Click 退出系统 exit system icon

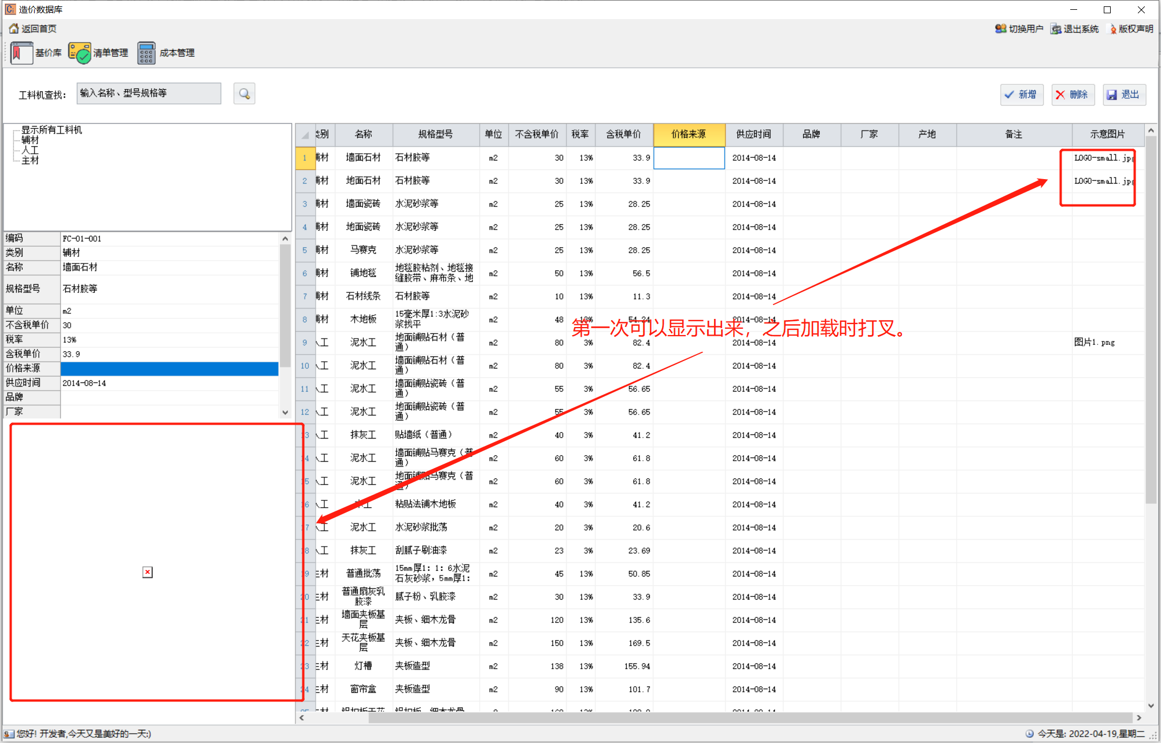click(x=1056, y=29)
